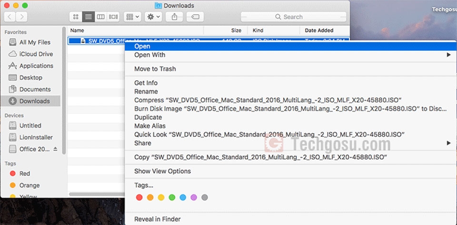Select Downloads in sidebar
457x225 pixels.
tap(30, 101)
